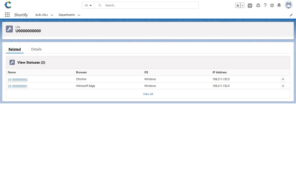Expand the favorites list dropdown arrow
Image resolution: width=296 pixels, height=196 pixels.
242,5
